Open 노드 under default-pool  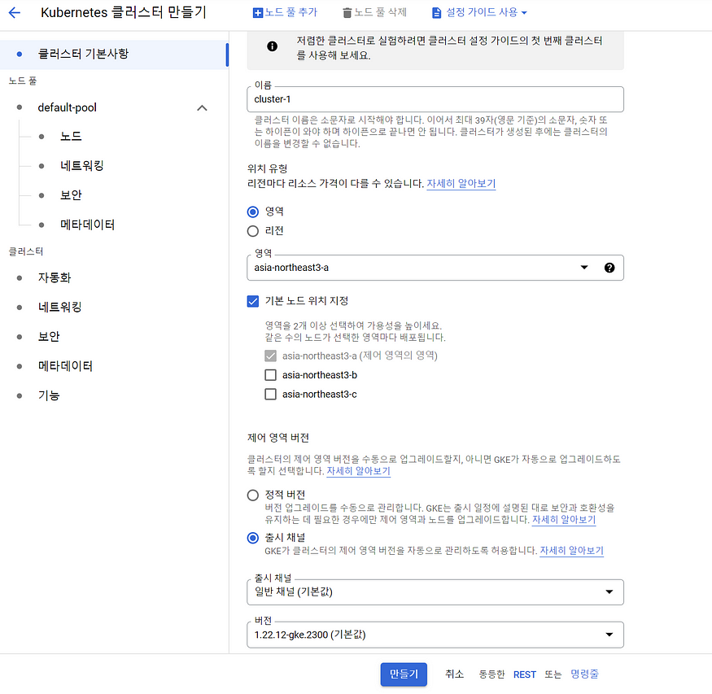[71, 136]
